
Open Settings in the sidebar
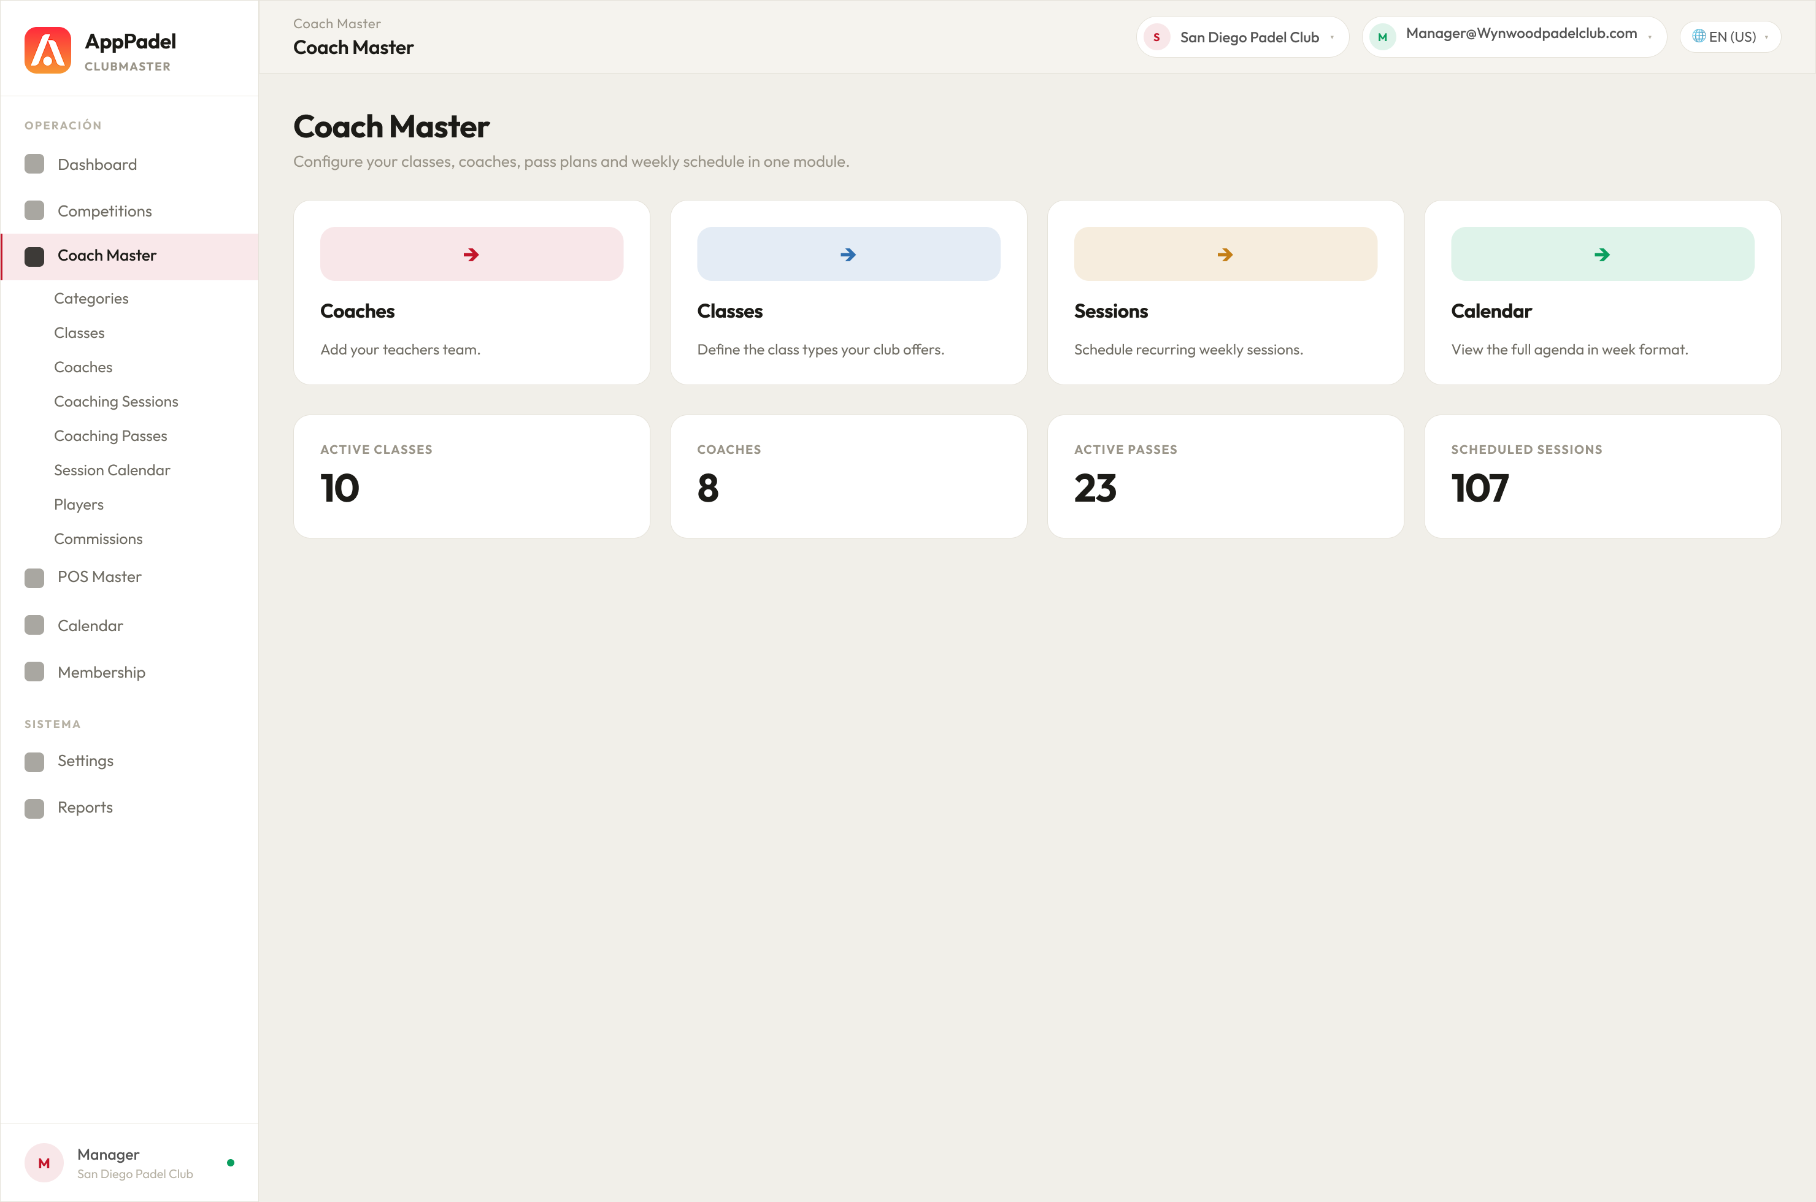click(129, 761)
